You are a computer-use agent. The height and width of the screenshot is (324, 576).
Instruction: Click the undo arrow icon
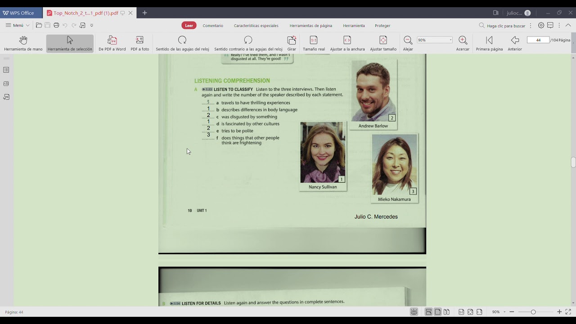click(65, 25)
